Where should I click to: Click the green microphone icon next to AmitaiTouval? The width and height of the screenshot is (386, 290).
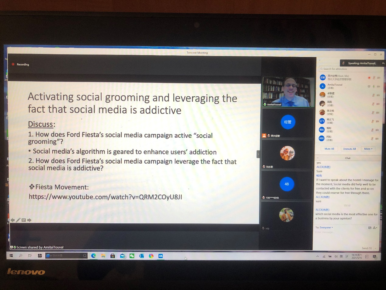pos(374,87)
